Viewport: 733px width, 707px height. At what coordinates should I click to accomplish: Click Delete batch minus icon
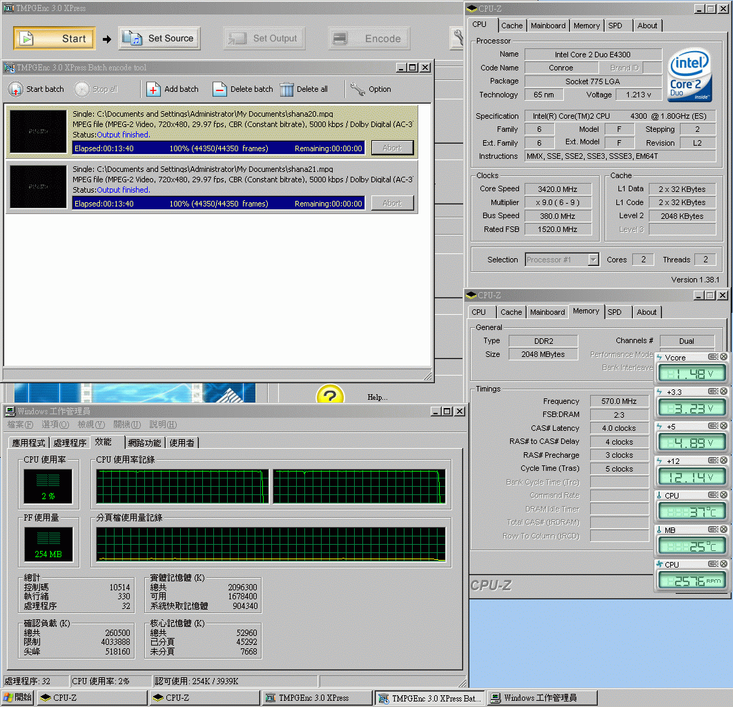[219, 89]
